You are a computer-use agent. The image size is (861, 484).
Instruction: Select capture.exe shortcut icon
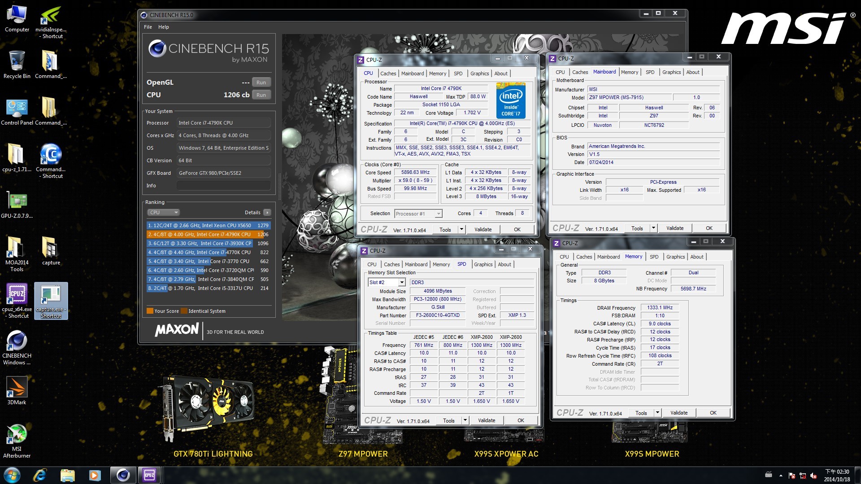pos(51,301)
